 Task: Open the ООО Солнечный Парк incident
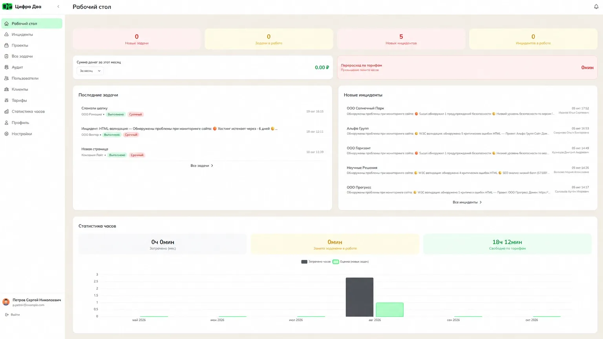point(468,111)
